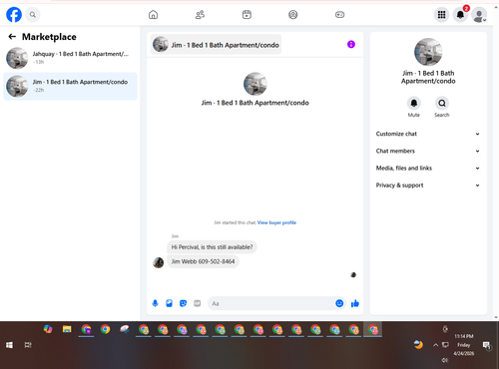Screen dimensions: 499x369
Task: Expand the Customize chat section
Action: [428, 134]
